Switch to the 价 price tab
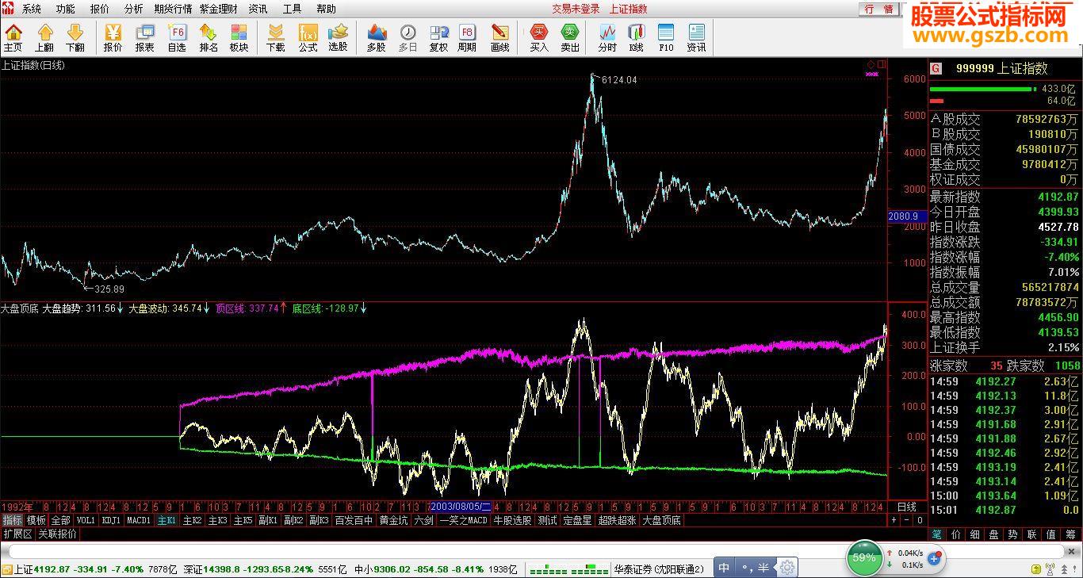The height and width of the screenshot is (578, 1083). 956,534
